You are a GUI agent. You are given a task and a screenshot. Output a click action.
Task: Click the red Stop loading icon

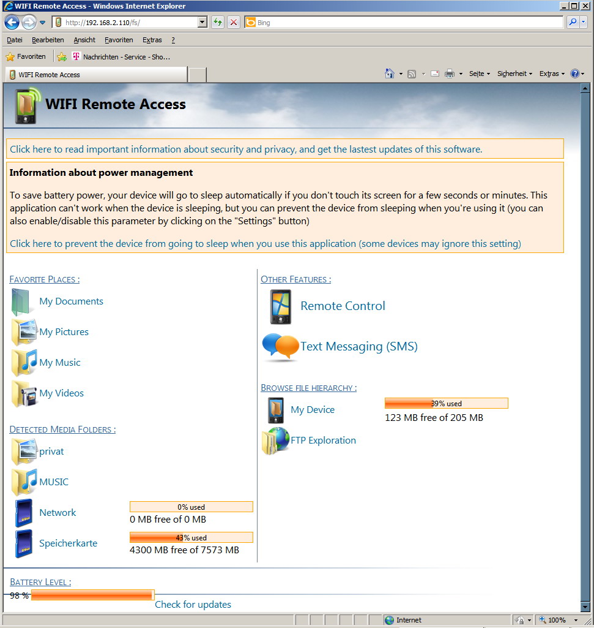[x=234, y=23]
